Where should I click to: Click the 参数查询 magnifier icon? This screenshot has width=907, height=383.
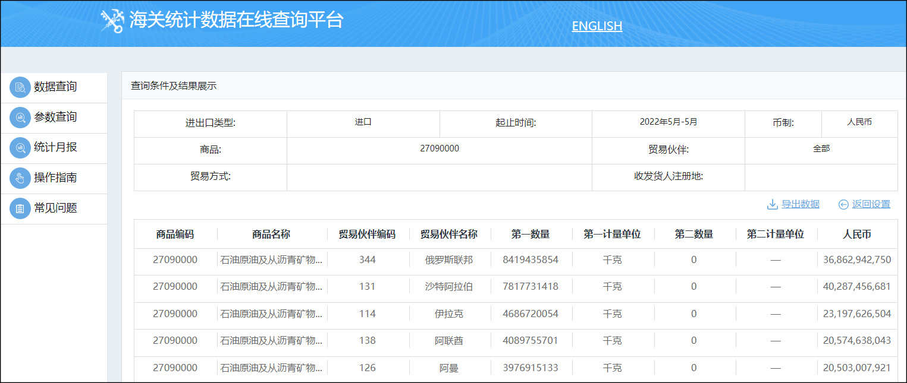click(20, 118)
